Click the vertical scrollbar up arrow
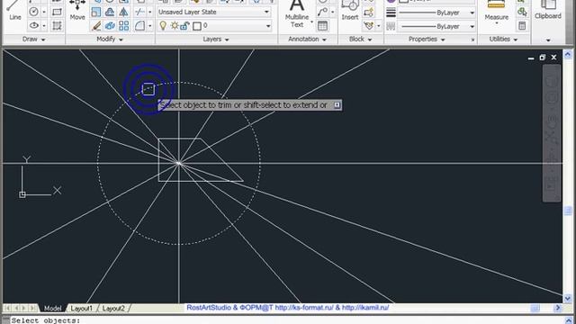576x324 pixels. (568, 54)
